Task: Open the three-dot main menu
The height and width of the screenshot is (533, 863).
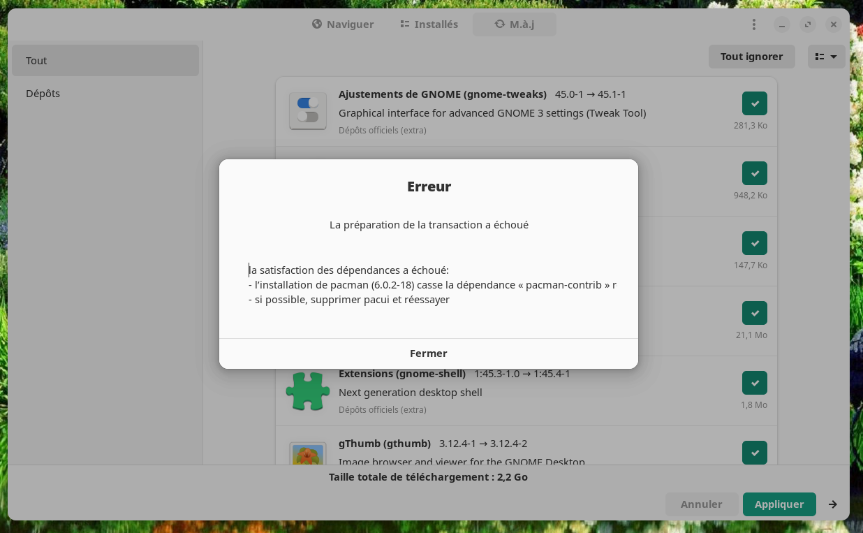Action: click(x=753, y=24)
